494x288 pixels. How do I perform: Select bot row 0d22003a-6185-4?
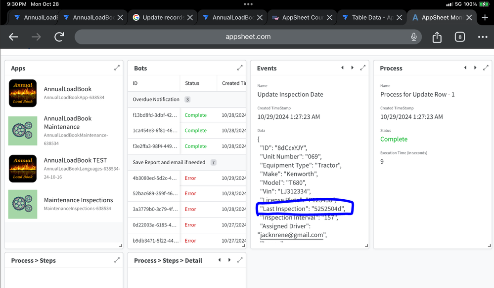coord(187,225)
